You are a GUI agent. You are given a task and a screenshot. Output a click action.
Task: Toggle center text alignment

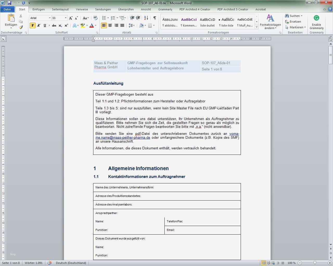coord(110,25)
